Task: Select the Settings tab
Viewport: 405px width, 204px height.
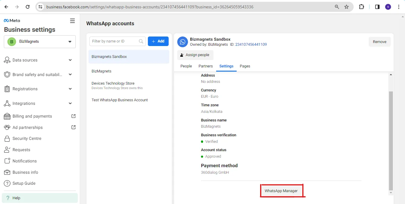Action: pyautogui.click(x=226, y=66)
